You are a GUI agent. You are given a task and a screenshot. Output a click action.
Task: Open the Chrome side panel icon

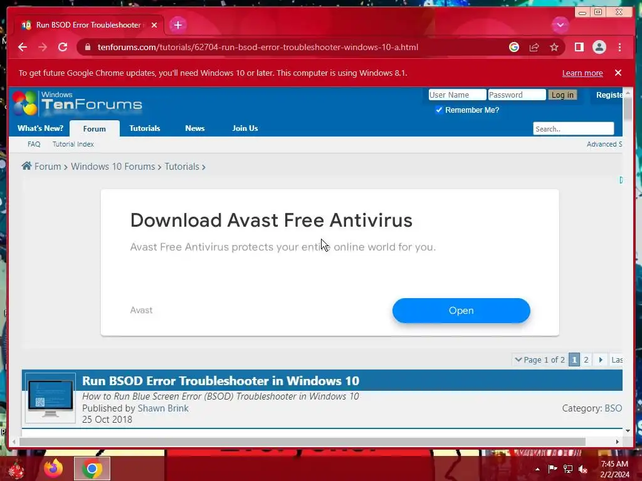tap(579, 47)
